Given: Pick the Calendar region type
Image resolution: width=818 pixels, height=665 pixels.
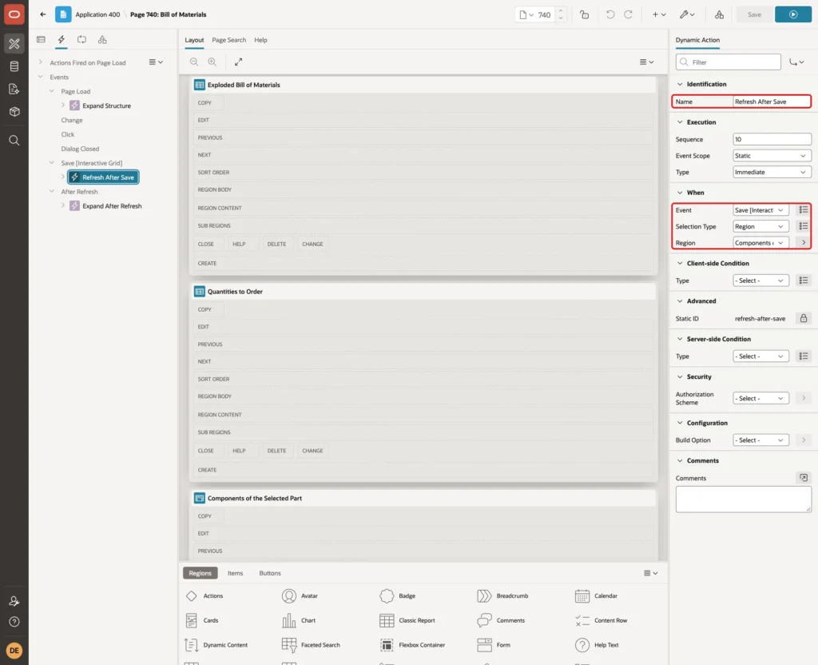Looking at the screenshot, I should tap(596, 596).
